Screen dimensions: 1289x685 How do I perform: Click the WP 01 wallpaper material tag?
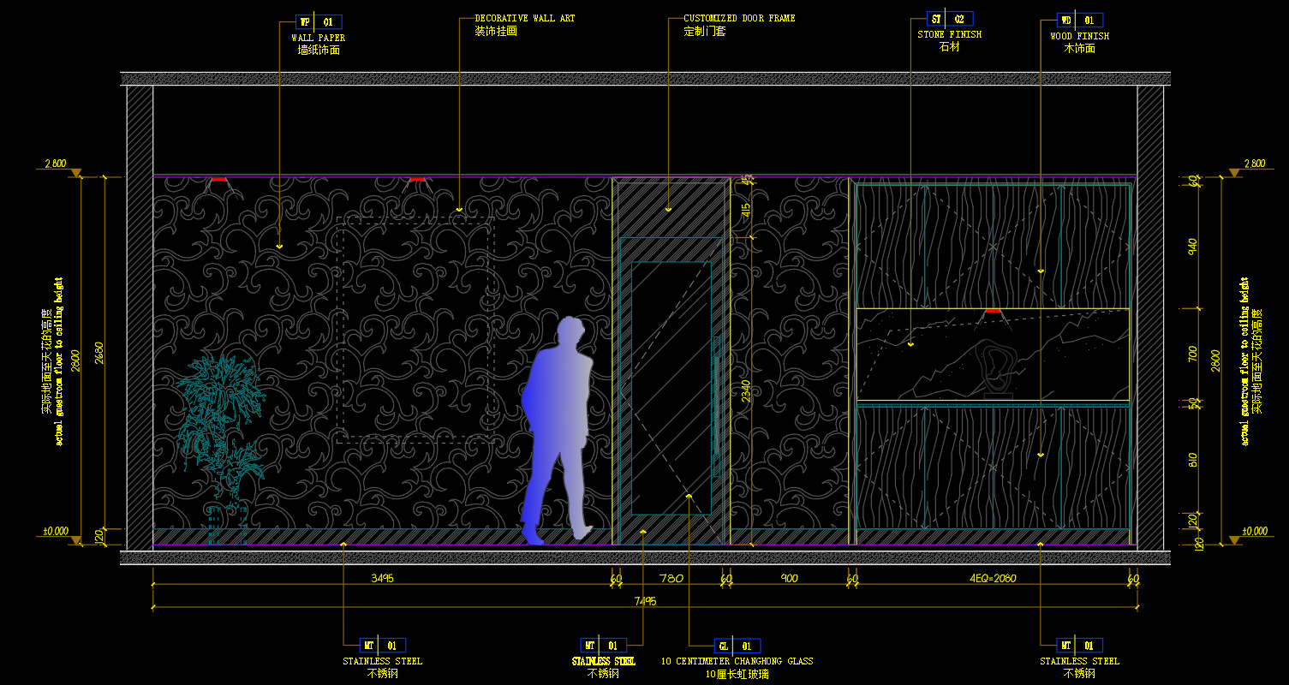pos(319,22)
